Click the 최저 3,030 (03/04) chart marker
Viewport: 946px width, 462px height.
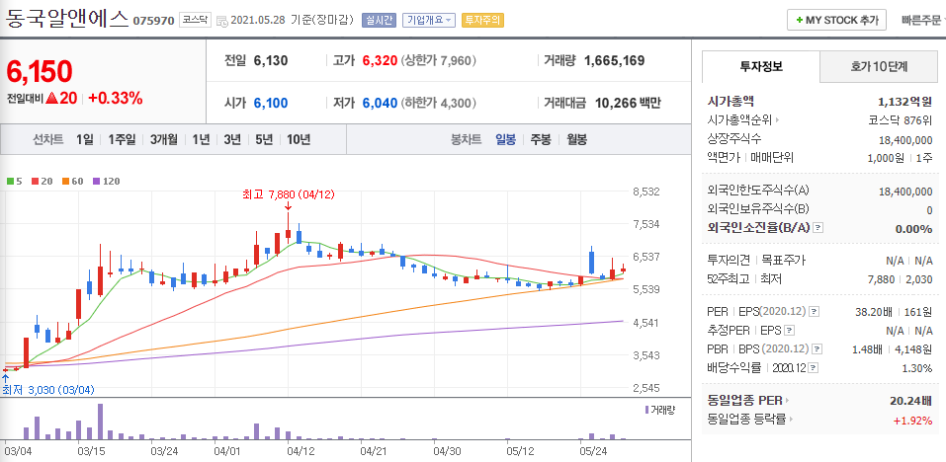point(48,390)
